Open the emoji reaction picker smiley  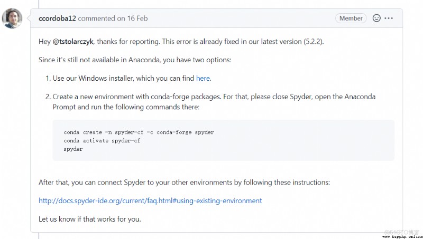(376, 18)
